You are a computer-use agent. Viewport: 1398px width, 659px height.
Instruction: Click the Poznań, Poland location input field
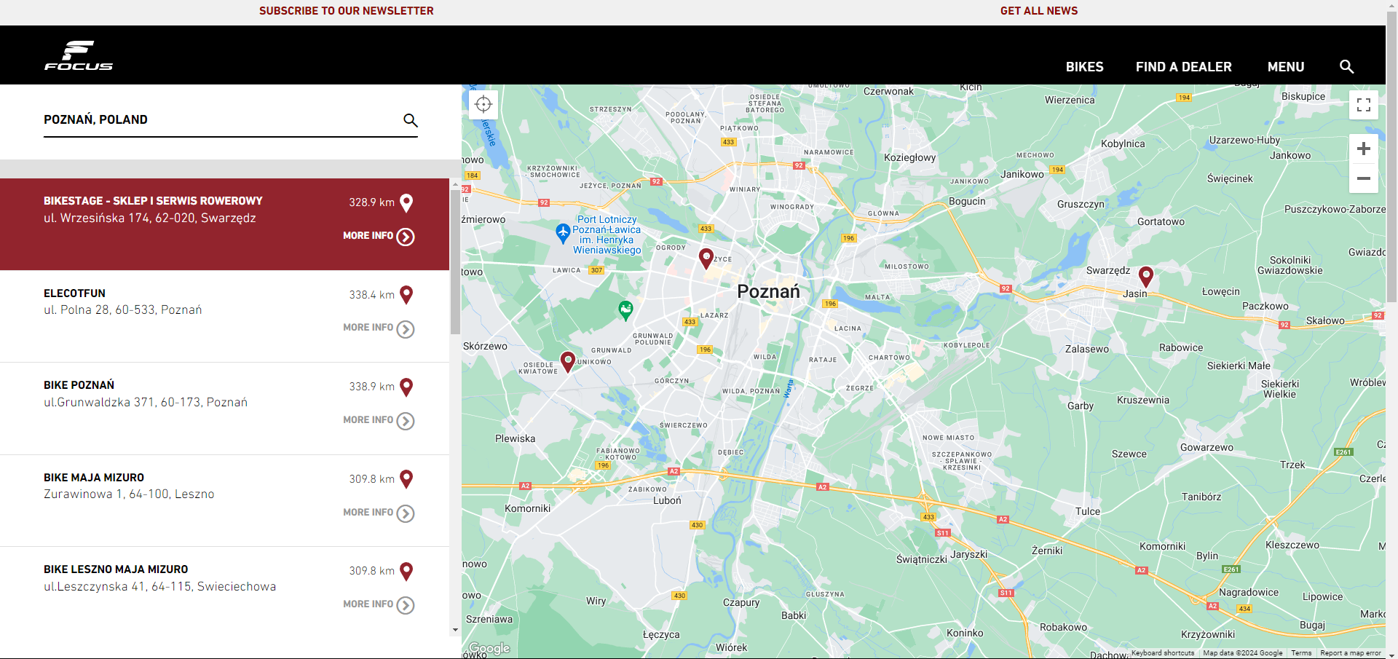click(218, 119)
